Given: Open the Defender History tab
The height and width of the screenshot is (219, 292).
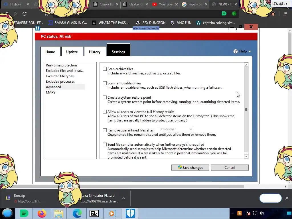Looking at the screenshot, I should pyautogui.click(x=95, y=52).
